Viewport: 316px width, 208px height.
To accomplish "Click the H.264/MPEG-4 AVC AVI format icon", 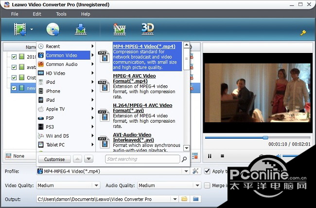I will [x=104, y=115].
